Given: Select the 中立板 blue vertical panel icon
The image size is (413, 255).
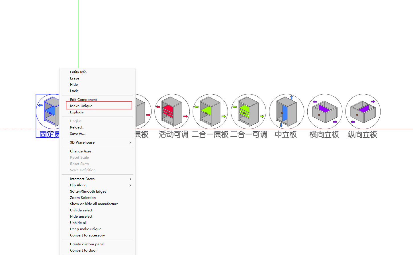Looking at the screenshot, I should point(287,111).
